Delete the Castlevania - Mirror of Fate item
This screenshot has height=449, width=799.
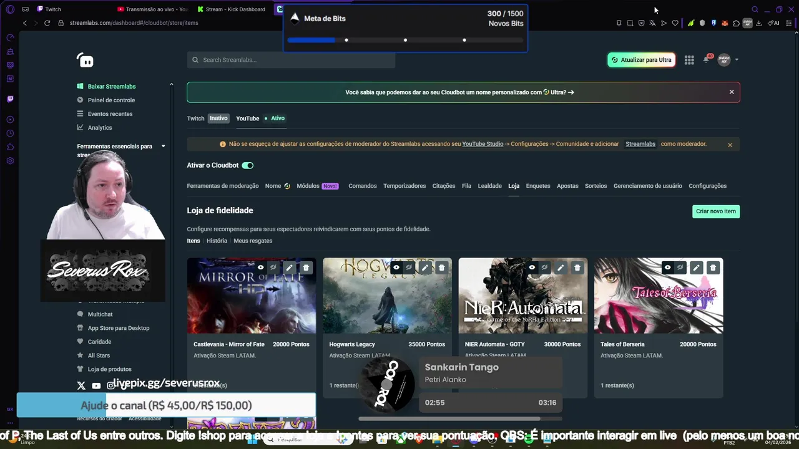point(306,268)
